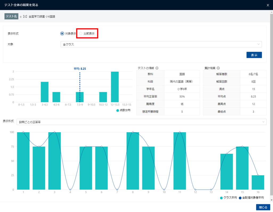Click the line data point at question 10
The width and height of the screenshot is (273, 212).
click(x=164, y=190)
